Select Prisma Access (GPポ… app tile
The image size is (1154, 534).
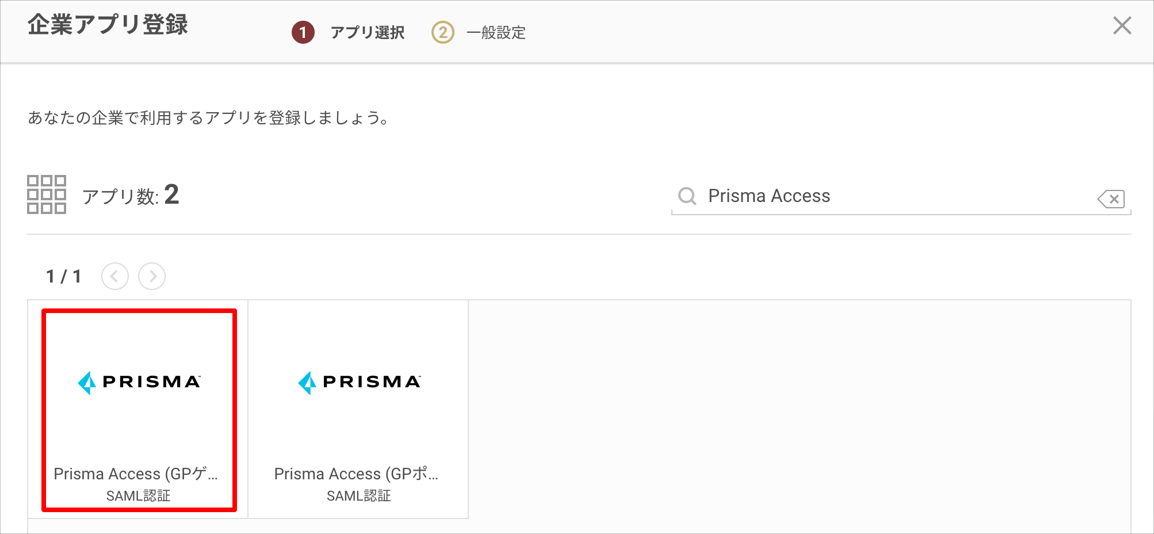pyautogui.click(x=358, y=410)
